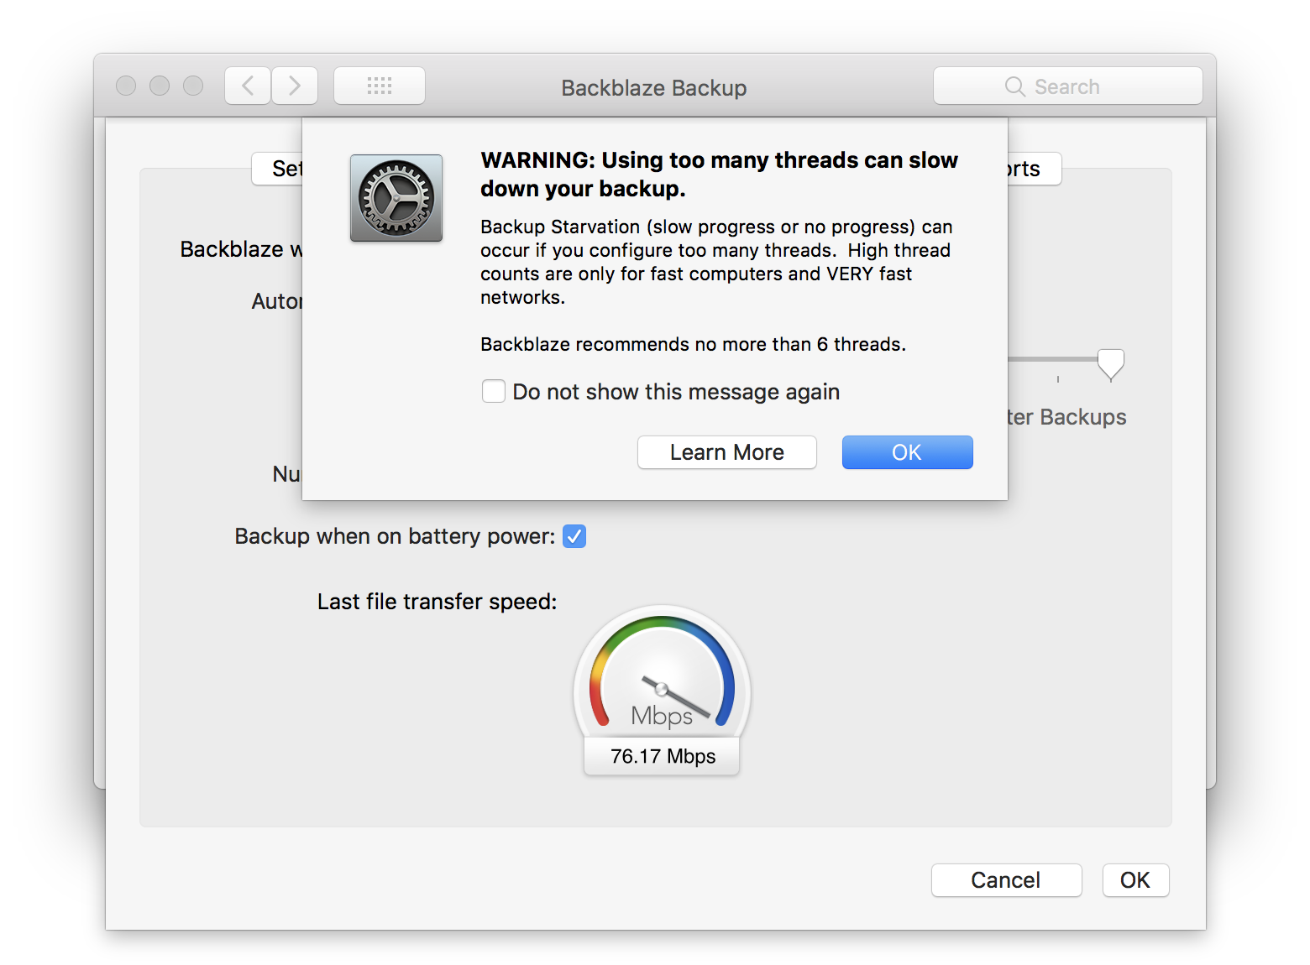Click the green zoom window button
Viewport: 1310px width, 965px height.
pyautogui.click(x=193, y=86)
